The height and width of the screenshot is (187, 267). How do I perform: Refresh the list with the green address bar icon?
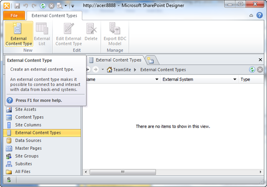click(x=252, y=70)
